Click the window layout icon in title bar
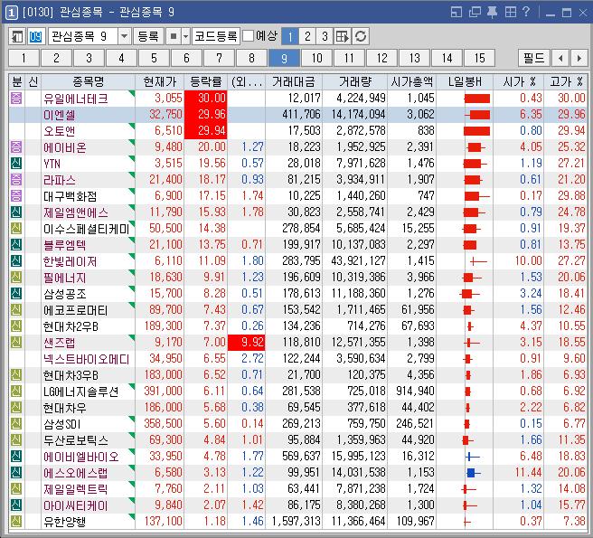593x538 pixels. 457,13
